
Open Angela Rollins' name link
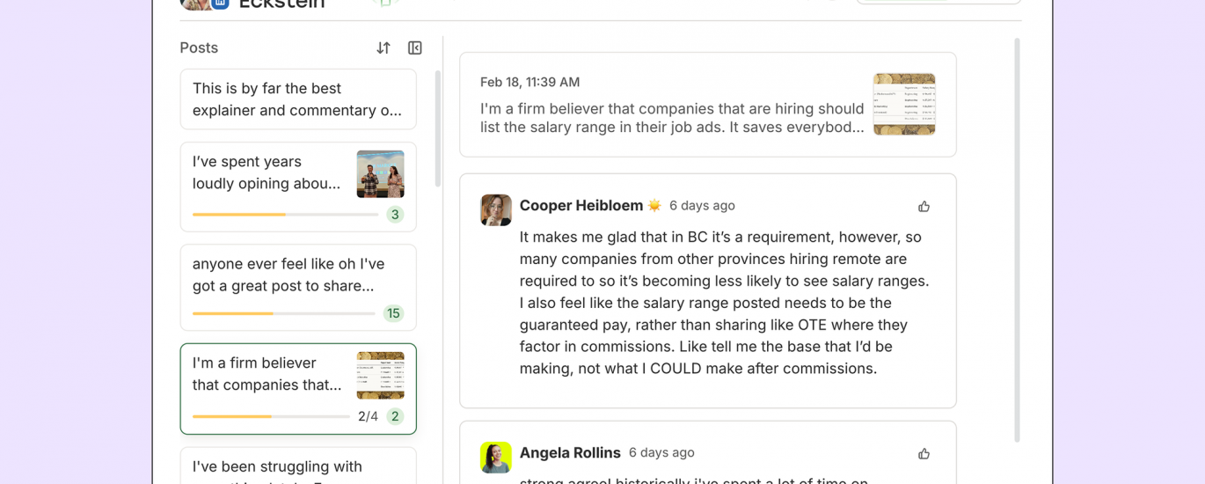(x=570, y=453)
